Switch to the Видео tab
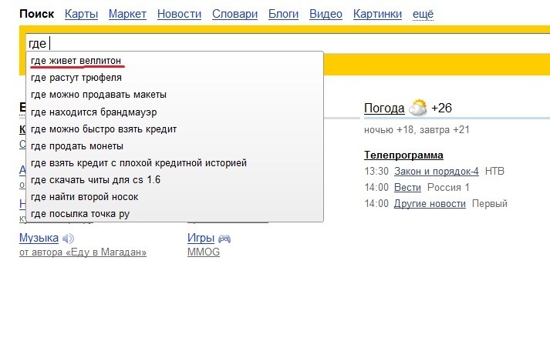This screenshot has width=550, height=344. point(326,14)
